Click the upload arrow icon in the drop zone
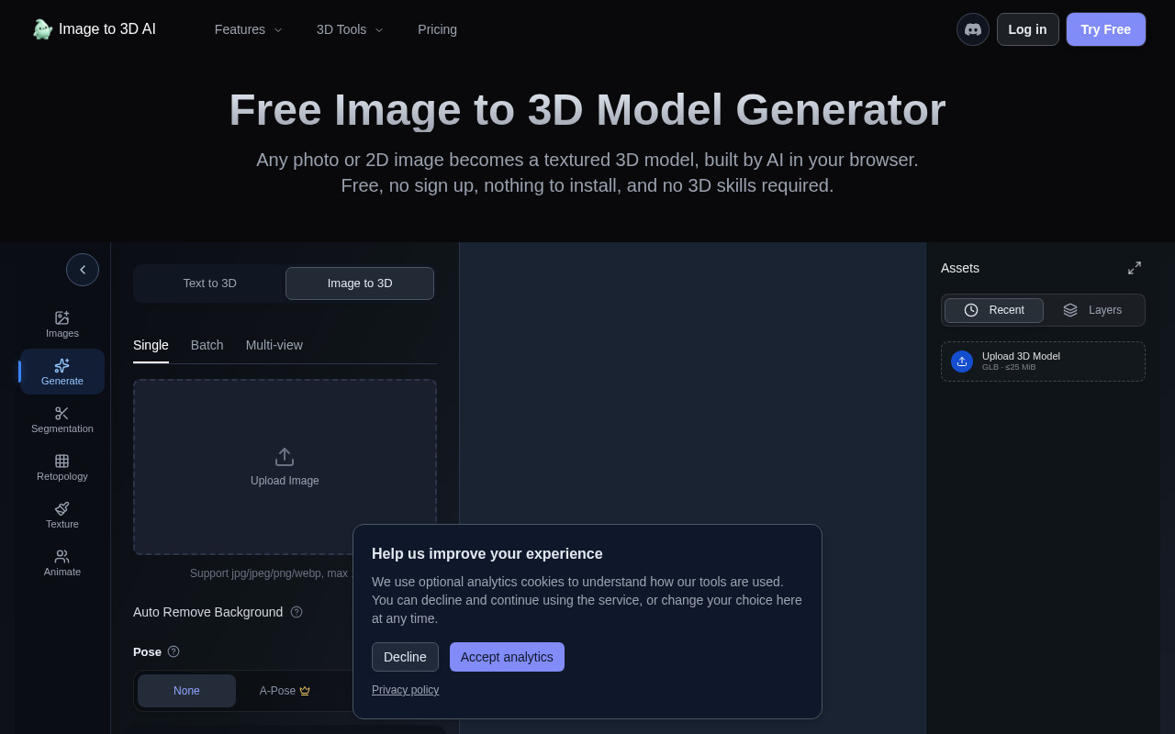1175x734 pixels. pyautogui.click(x=285, y=457)
